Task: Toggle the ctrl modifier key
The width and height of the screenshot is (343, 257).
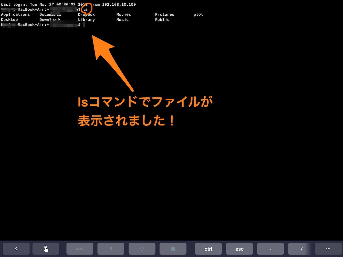Action: click(x=208, y=249)
